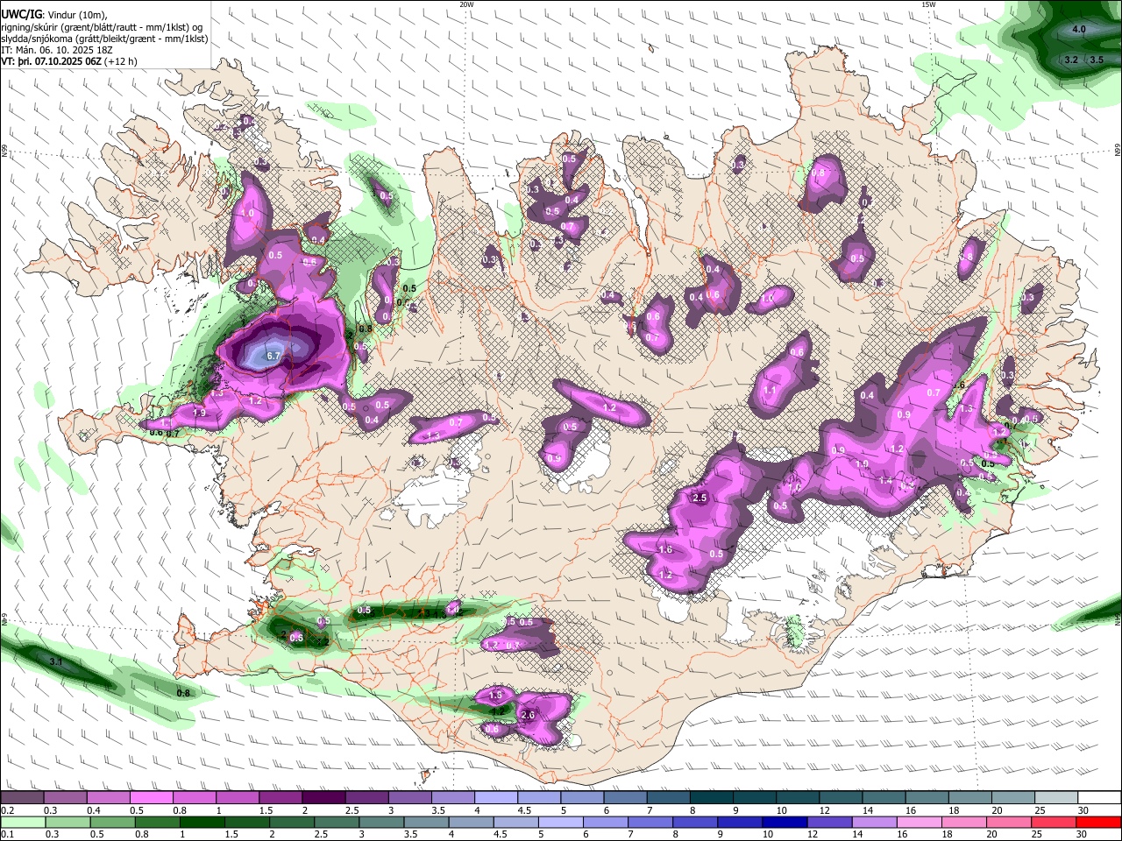
Task: Click the 2.6 value on the map
Action: tap(528, 715)
